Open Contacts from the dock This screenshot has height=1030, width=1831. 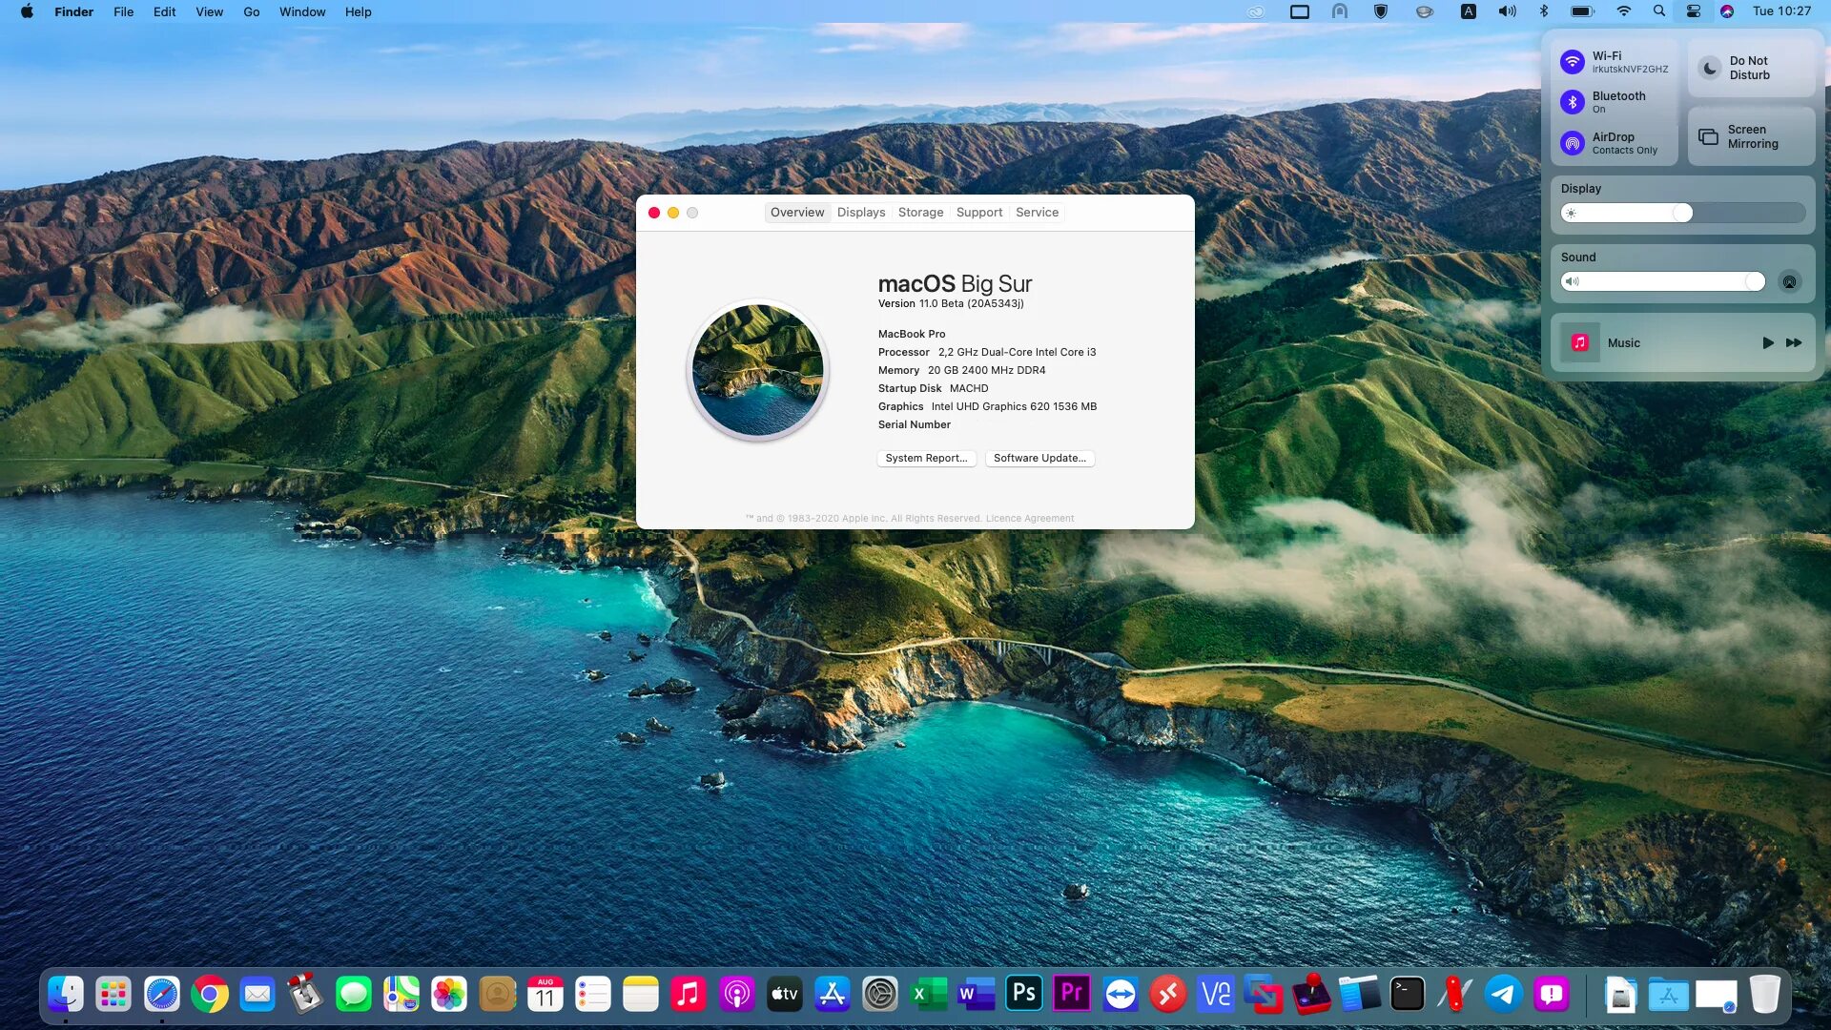497,995
